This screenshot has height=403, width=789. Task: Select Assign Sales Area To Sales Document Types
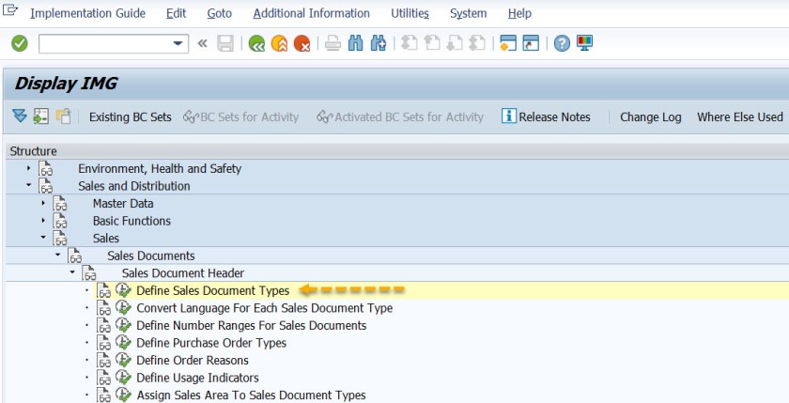(251, 395)
